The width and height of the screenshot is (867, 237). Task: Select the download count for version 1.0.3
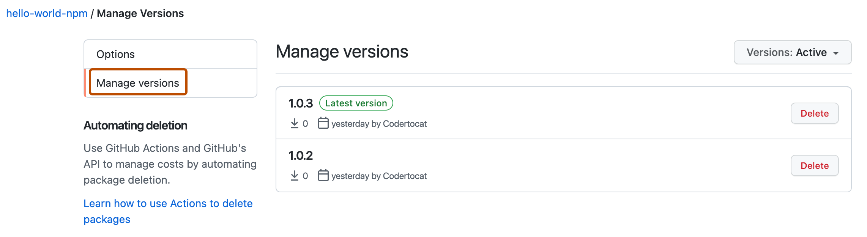[306, 123]
